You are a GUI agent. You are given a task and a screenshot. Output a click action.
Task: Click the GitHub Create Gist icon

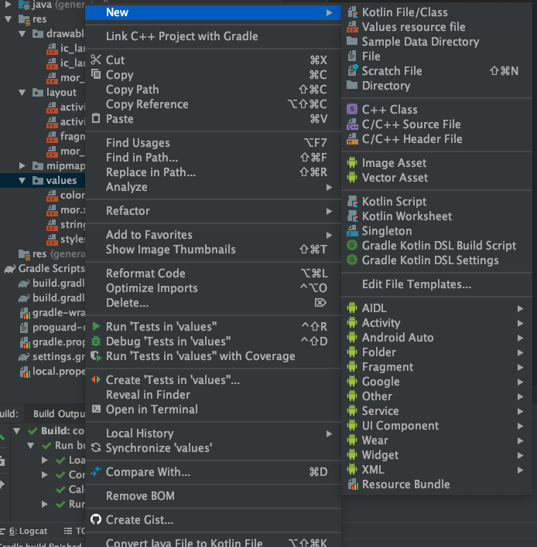pyautogui.click(x=96, y=519)
